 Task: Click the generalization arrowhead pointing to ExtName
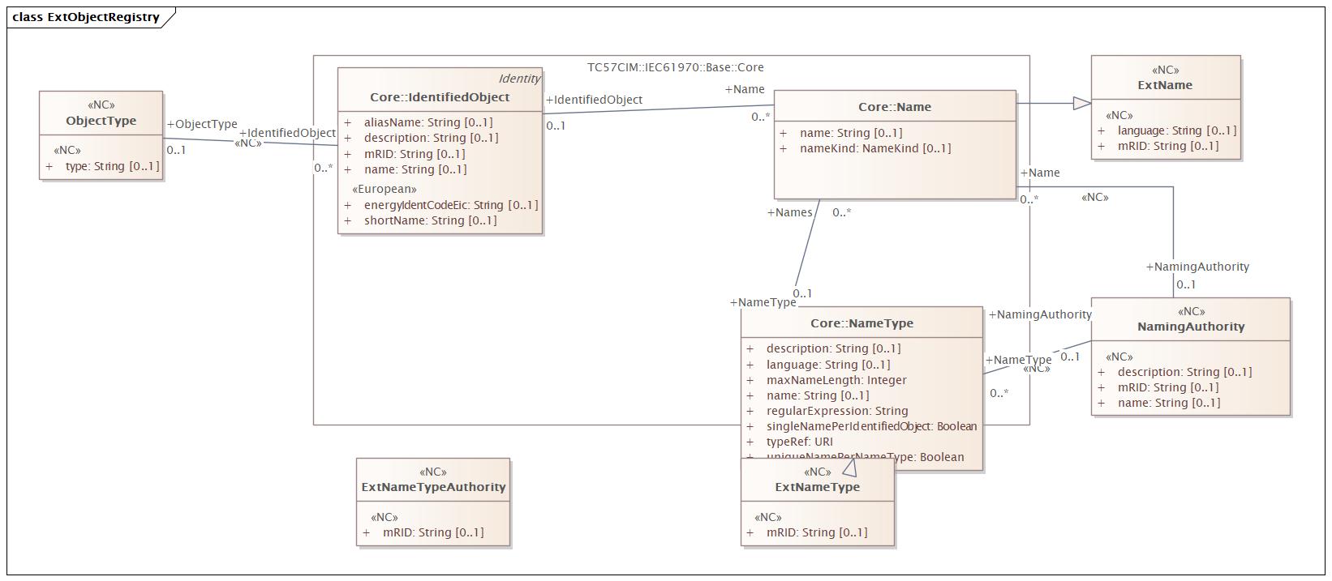(x=1081, y=103)
